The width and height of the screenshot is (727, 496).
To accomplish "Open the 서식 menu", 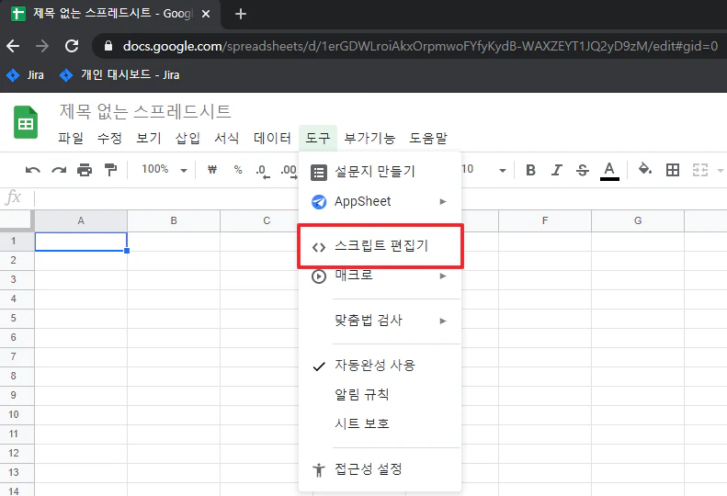I will click(226, 138).
